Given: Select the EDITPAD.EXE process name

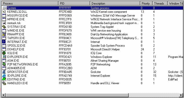Looking at the screenshot, I should click(16, 79).
